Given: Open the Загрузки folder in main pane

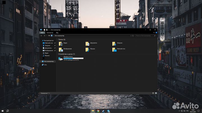Looking at the screenshot, I should [114, 44].
